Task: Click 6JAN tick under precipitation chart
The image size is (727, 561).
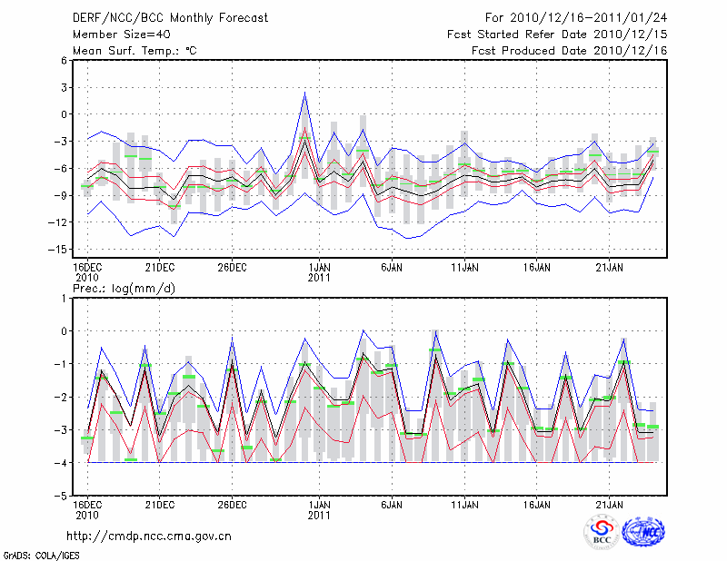Action: pos(392,503)
